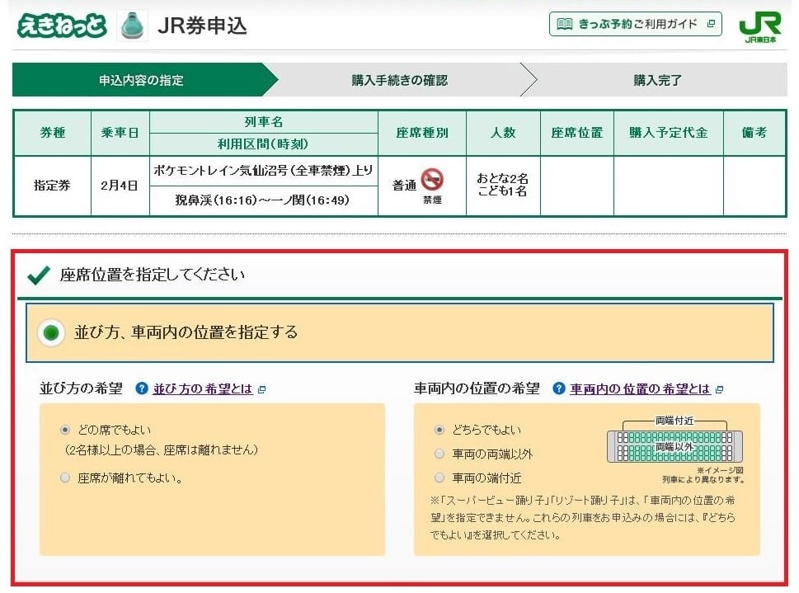This screenshot has height=593, width=799.
Task: Click the no-smoking 禁煙 icon
Action: [x=432, y=181]
